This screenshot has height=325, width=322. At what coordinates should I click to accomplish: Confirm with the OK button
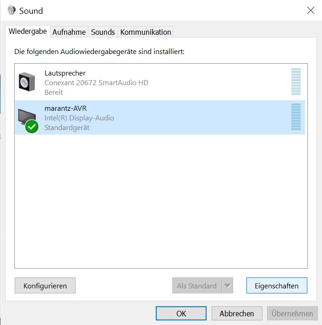pyautogui.click(x=181, y=314)
